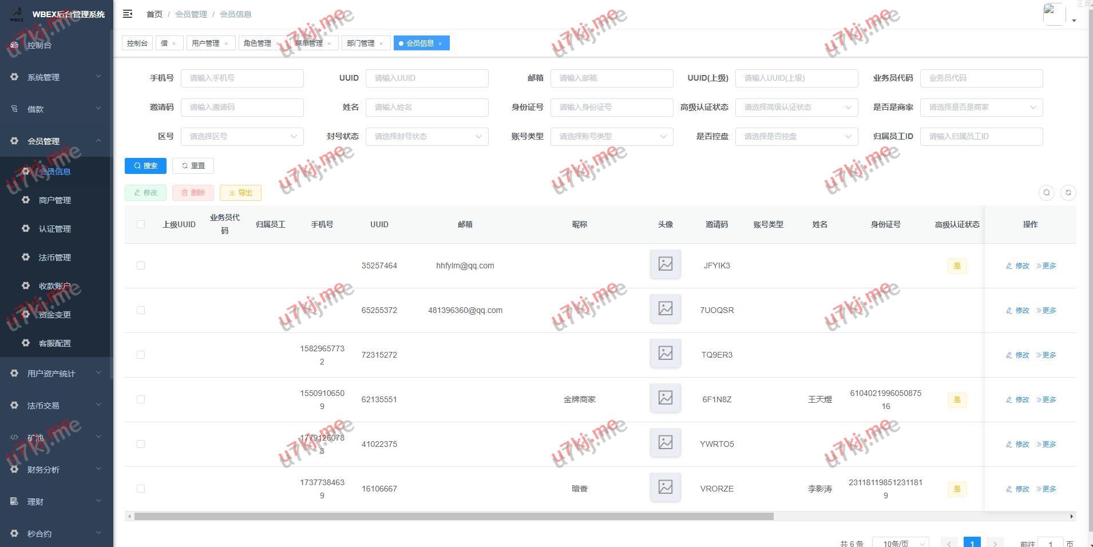1093x547 pixels.
Task: Click the 手机号 input field
Action: (x=241, y=78)
